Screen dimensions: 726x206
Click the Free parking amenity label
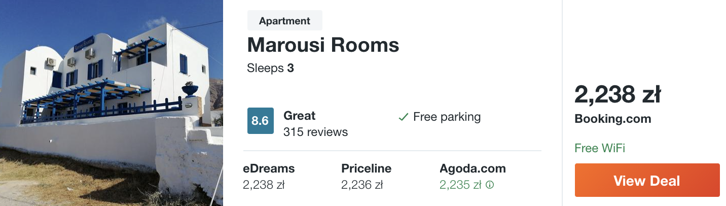(x=447, y=117)
